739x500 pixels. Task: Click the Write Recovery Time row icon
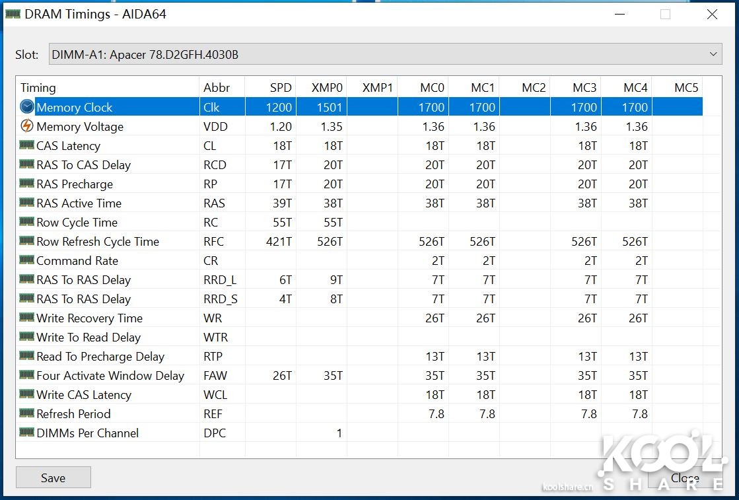[26, 318]
